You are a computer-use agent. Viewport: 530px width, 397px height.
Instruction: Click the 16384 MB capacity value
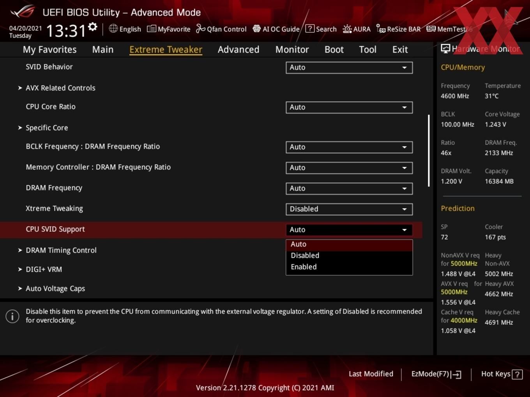click(x=499, y=181)
